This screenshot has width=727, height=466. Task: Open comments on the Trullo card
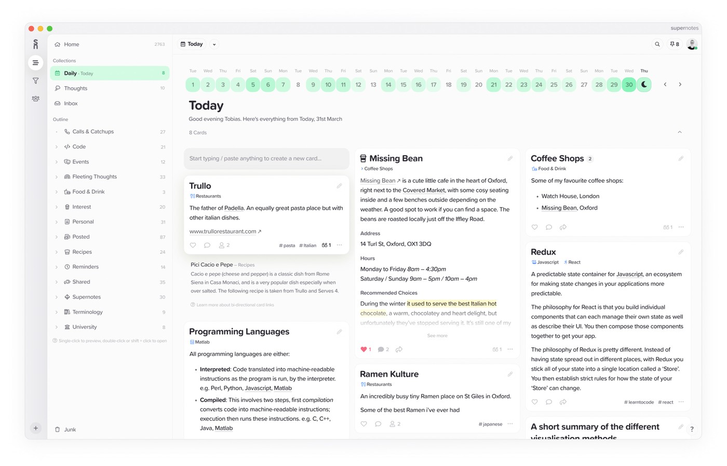point(208,245)
